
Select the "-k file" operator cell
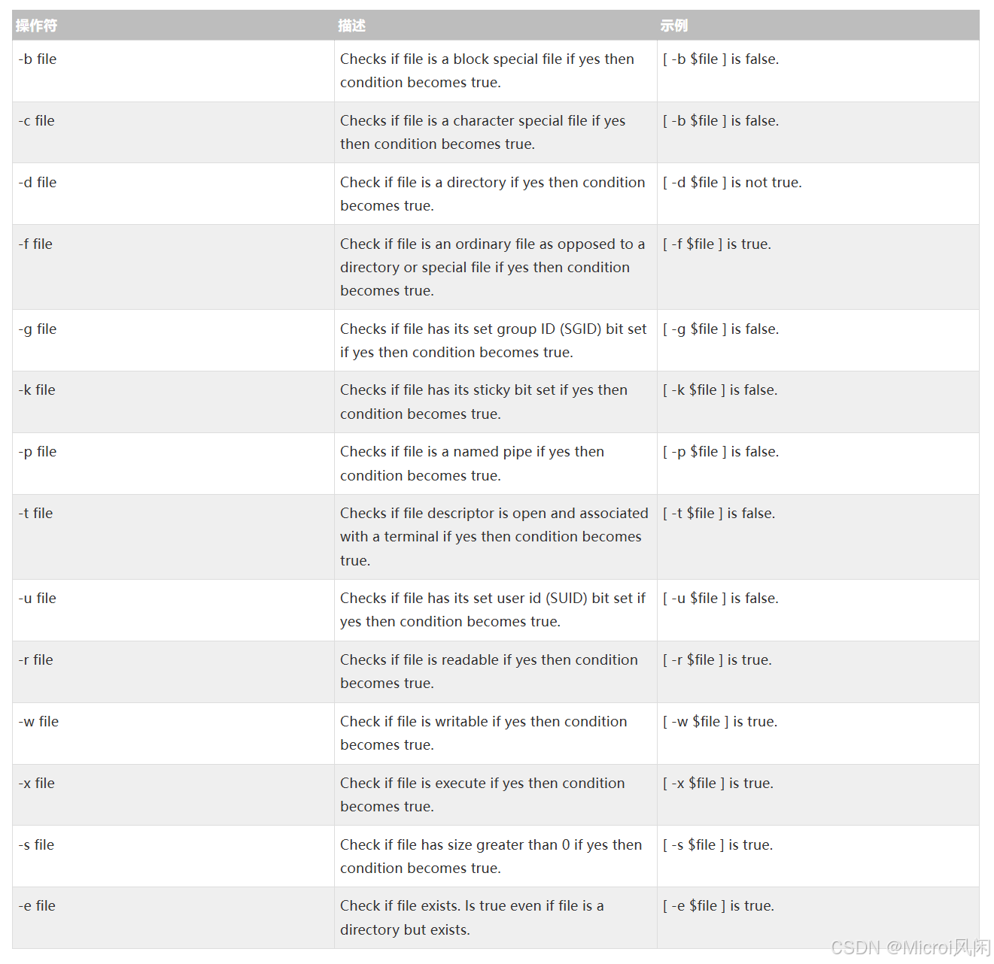[37, 390]
